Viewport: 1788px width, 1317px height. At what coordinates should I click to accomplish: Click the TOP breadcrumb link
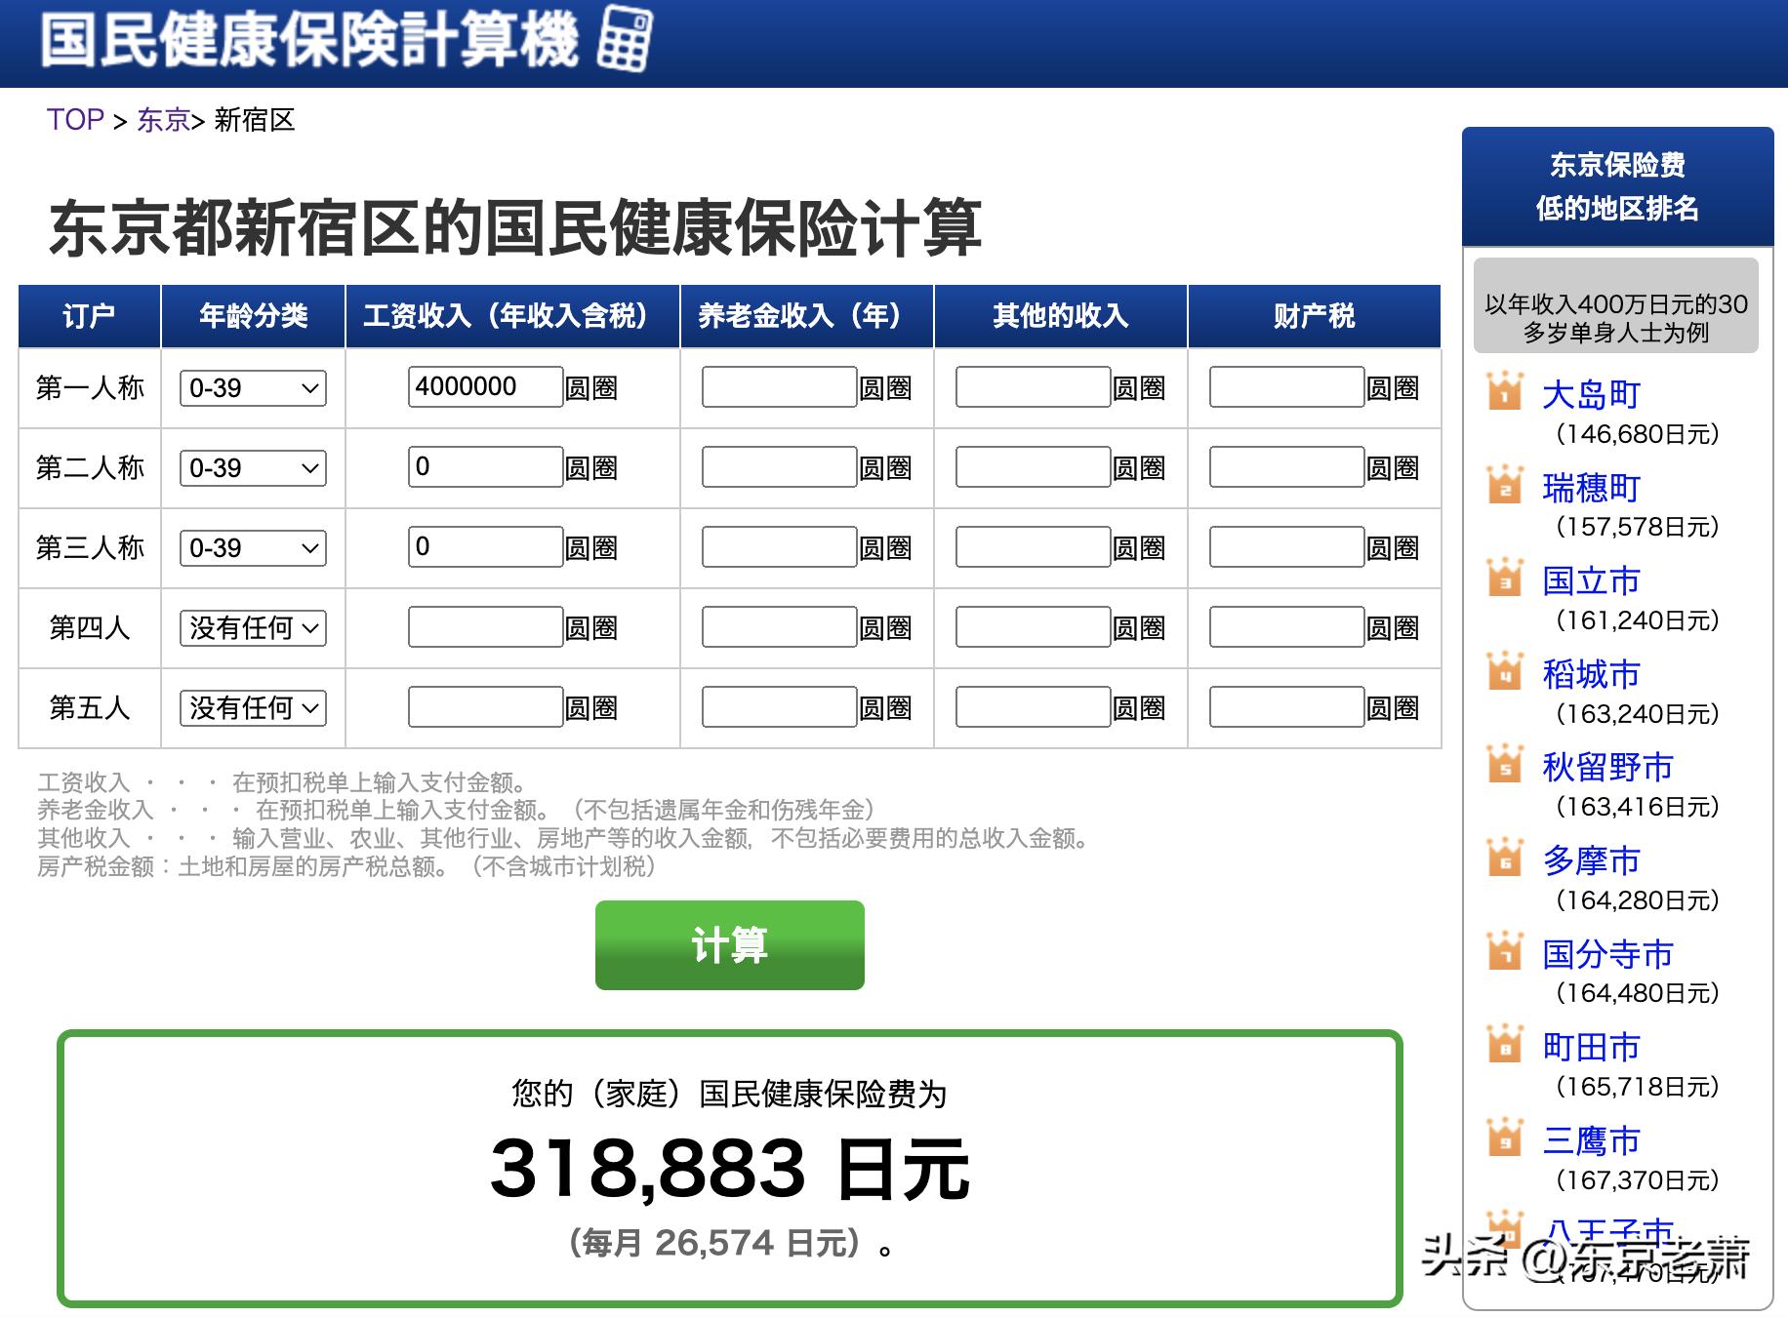pyautogui.click(x=74, y=119)
